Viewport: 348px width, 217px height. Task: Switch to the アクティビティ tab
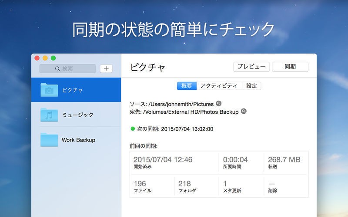coord(219,86)
